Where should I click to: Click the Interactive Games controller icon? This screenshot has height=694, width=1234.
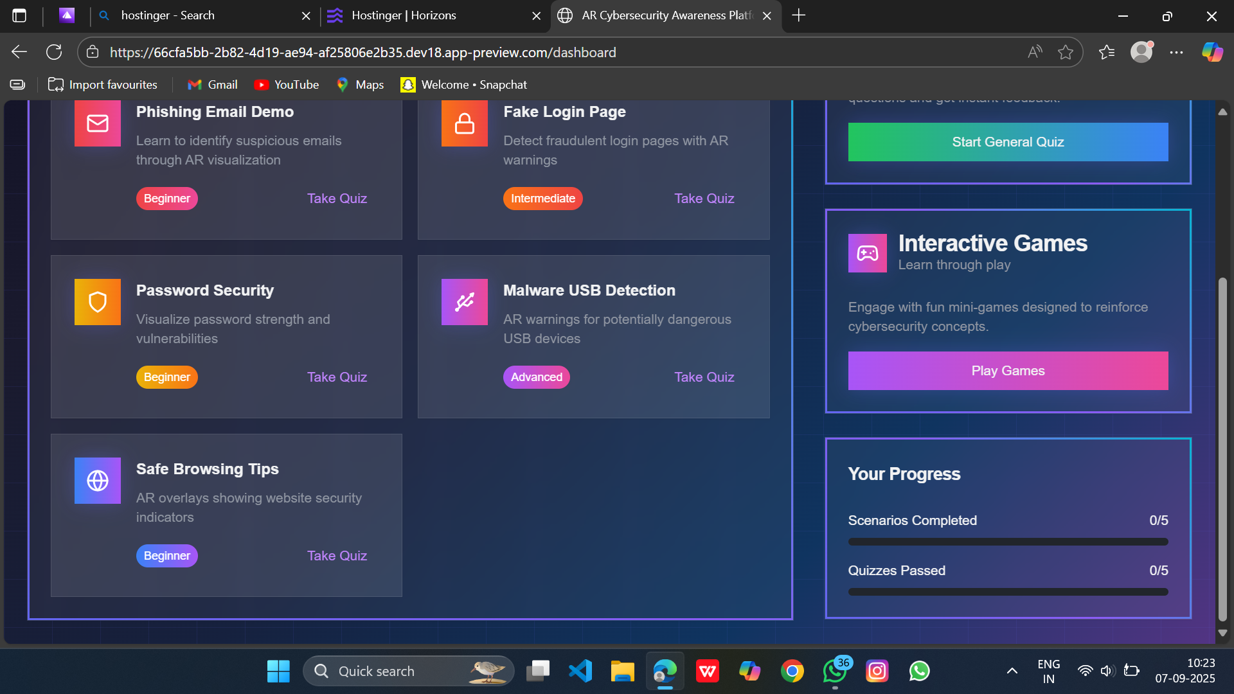pos(867,253)
